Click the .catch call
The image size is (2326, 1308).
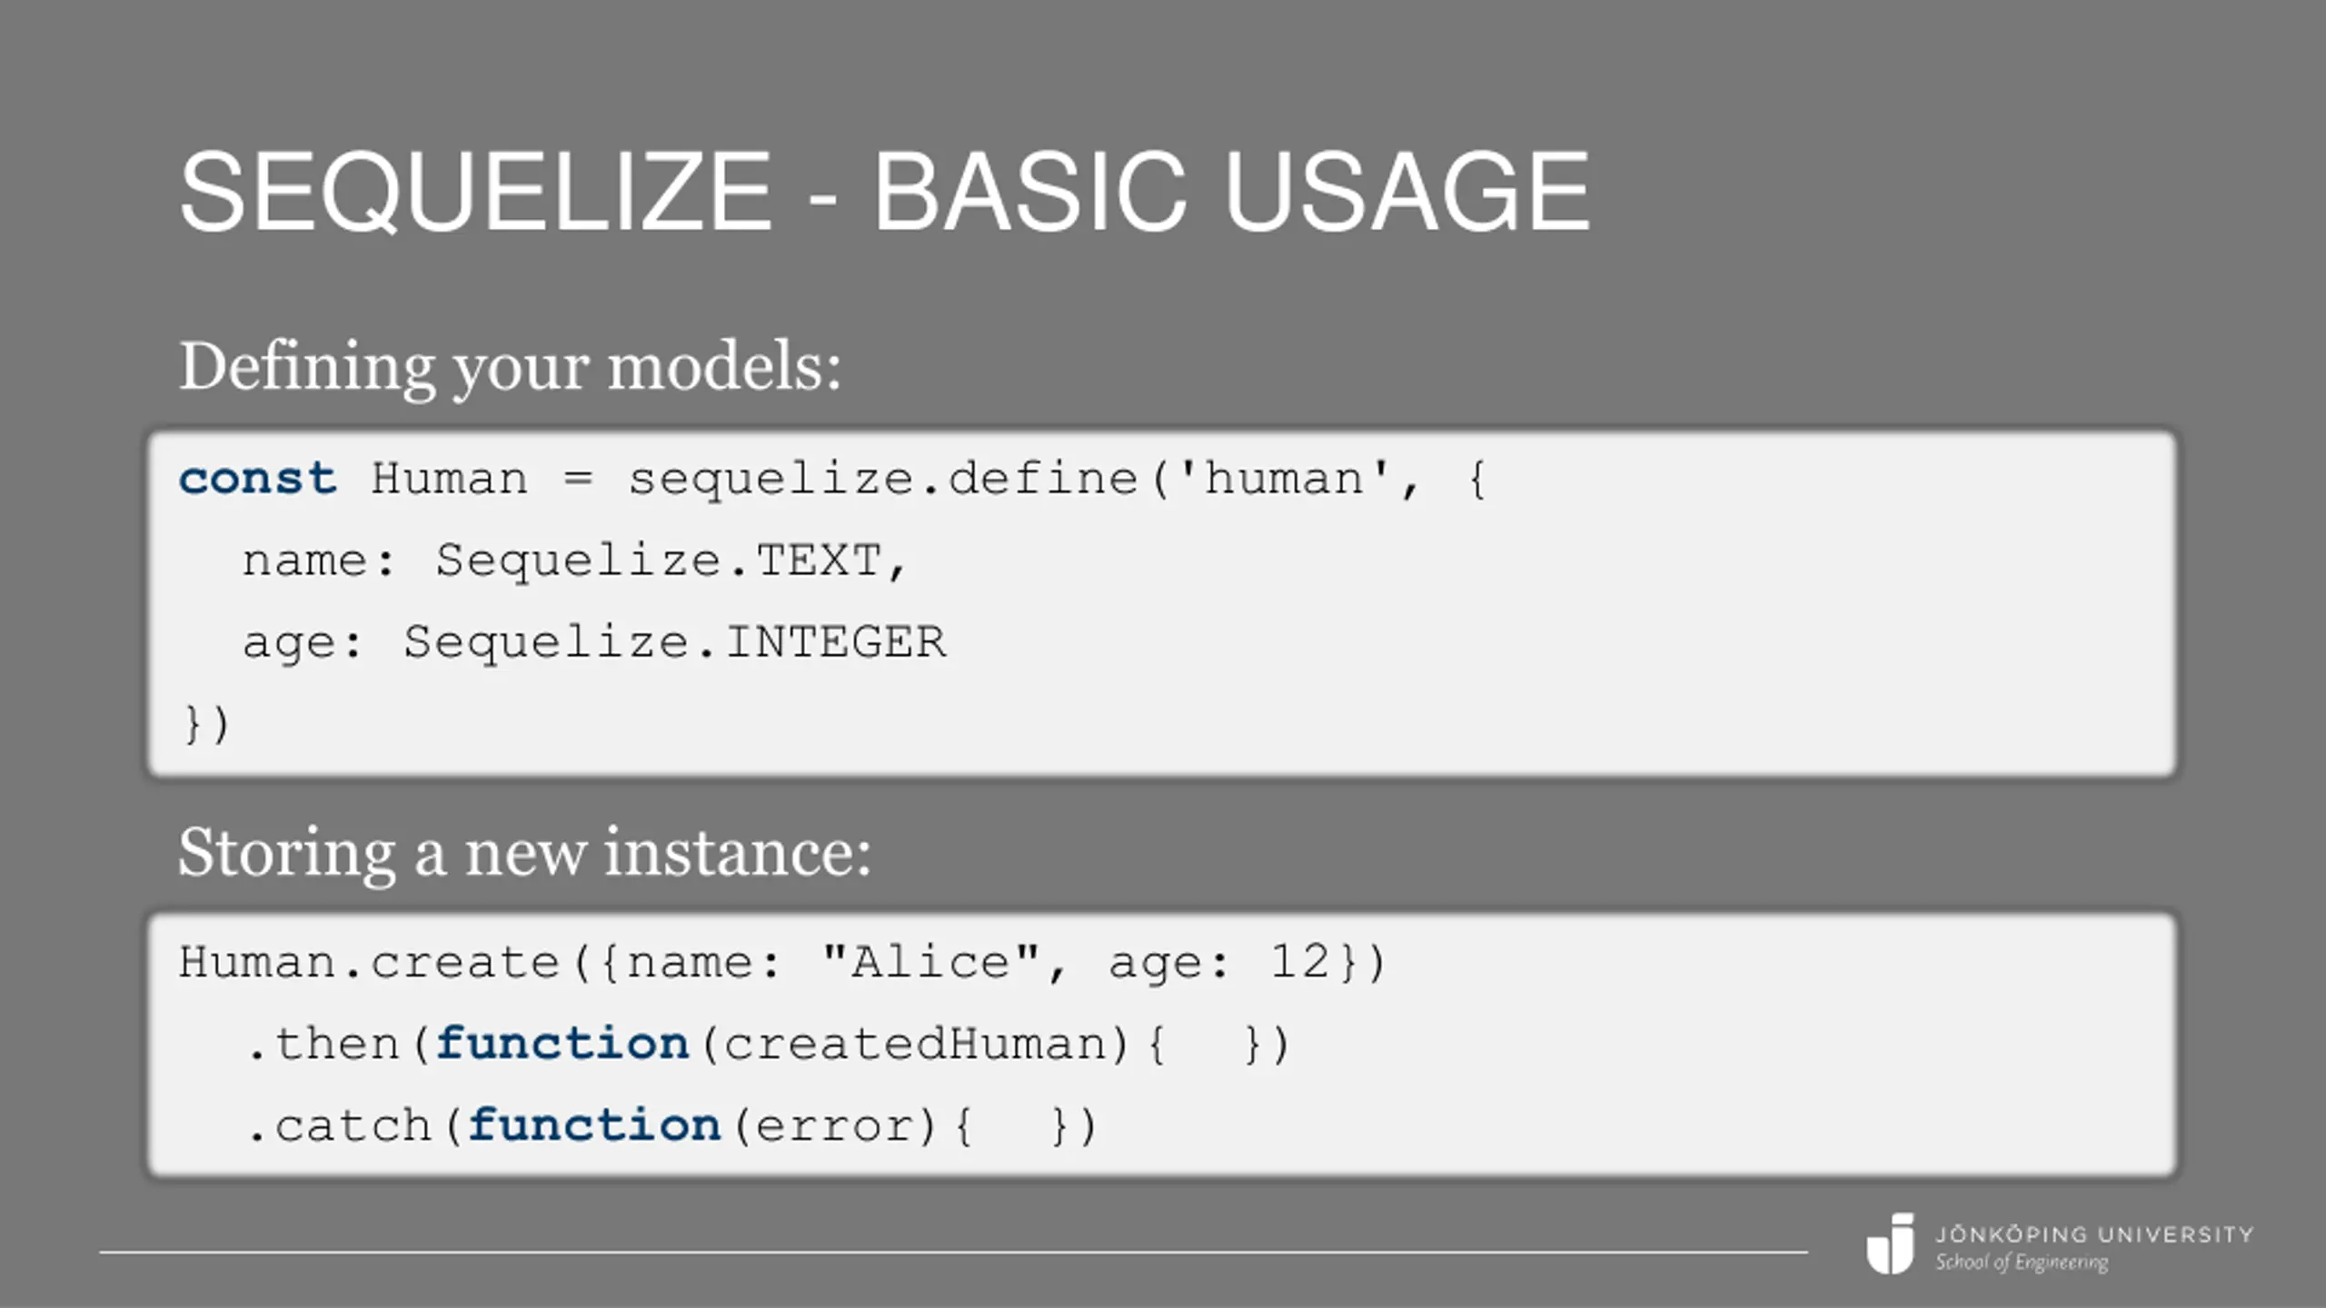339,1126
